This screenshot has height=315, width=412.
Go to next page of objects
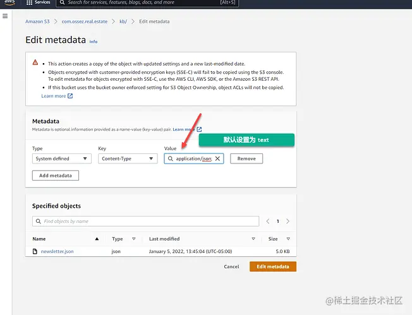(x=288, y=222)
